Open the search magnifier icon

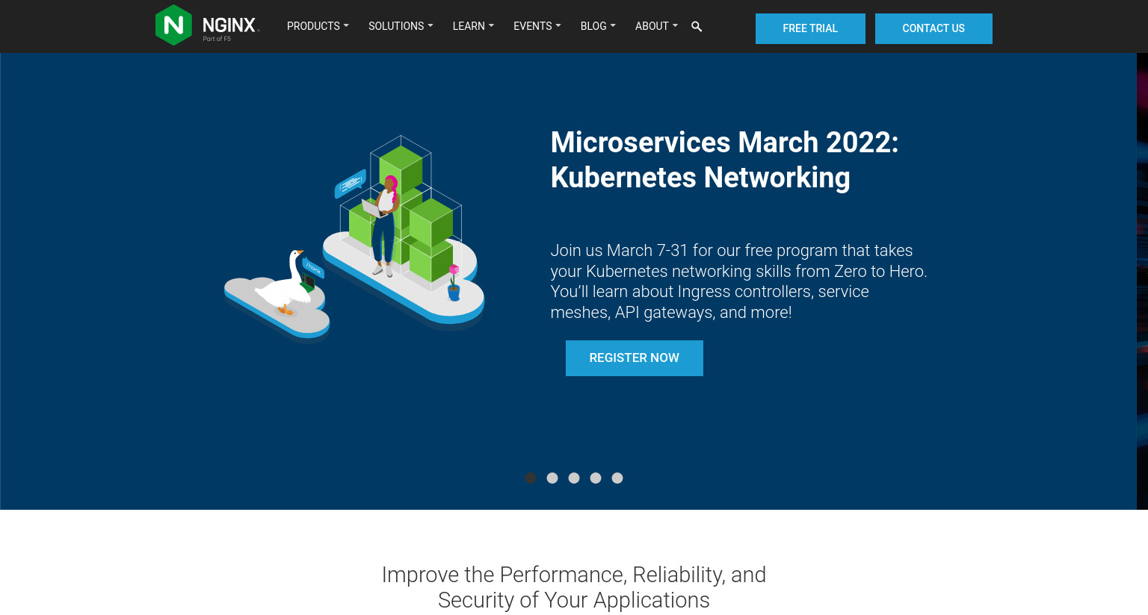point(697,27)
